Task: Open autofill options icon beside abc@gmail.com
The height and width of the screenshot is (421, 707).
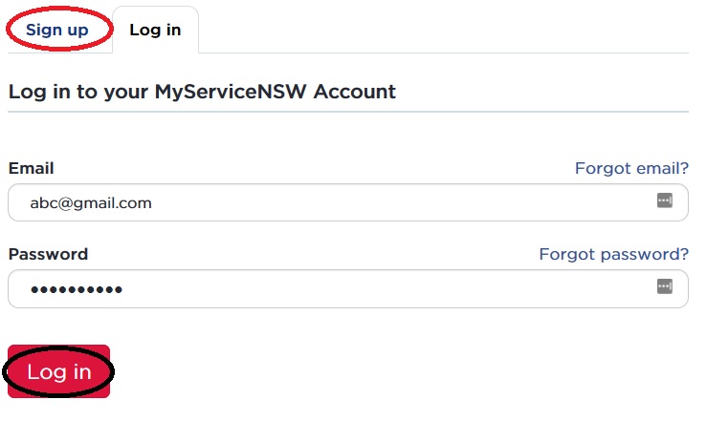Action: [664, 200]
